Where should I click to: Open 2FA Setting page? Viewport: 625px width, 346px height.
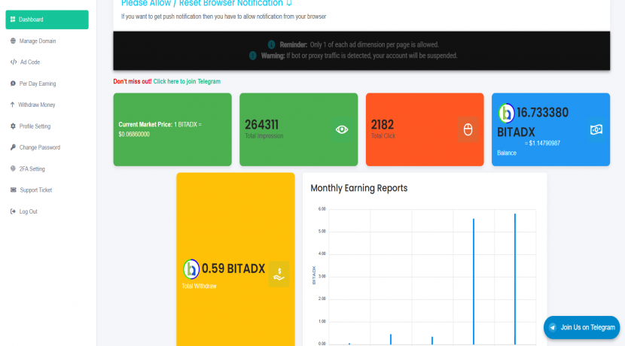click(x=32, y=168)
